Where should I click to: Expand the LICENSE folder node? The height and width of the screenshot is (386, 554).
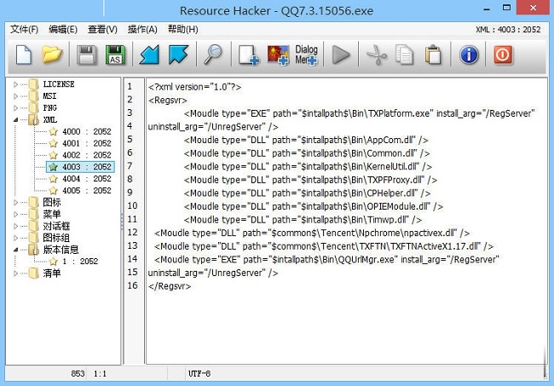[14, 84]
